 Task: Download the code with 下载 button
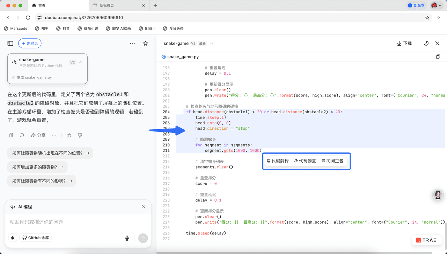click(404, 44)
